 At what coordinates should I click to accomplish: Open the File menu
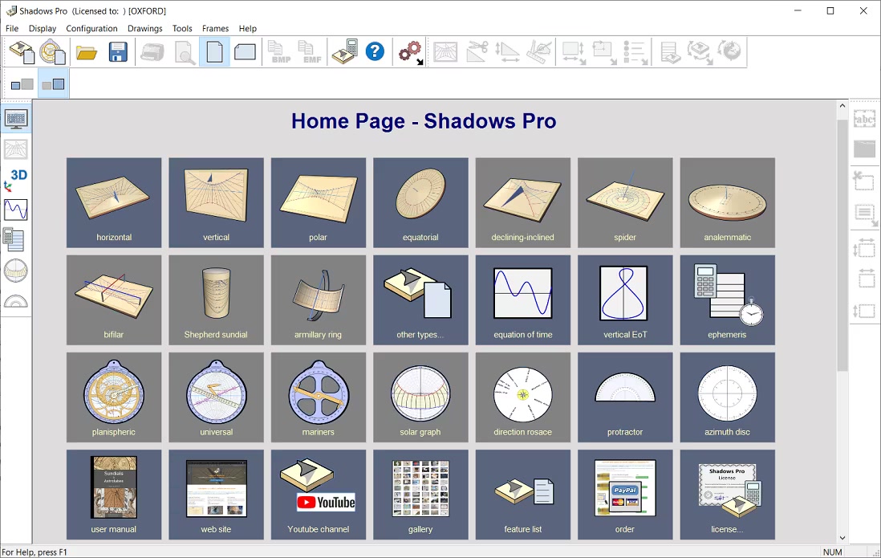12,28
